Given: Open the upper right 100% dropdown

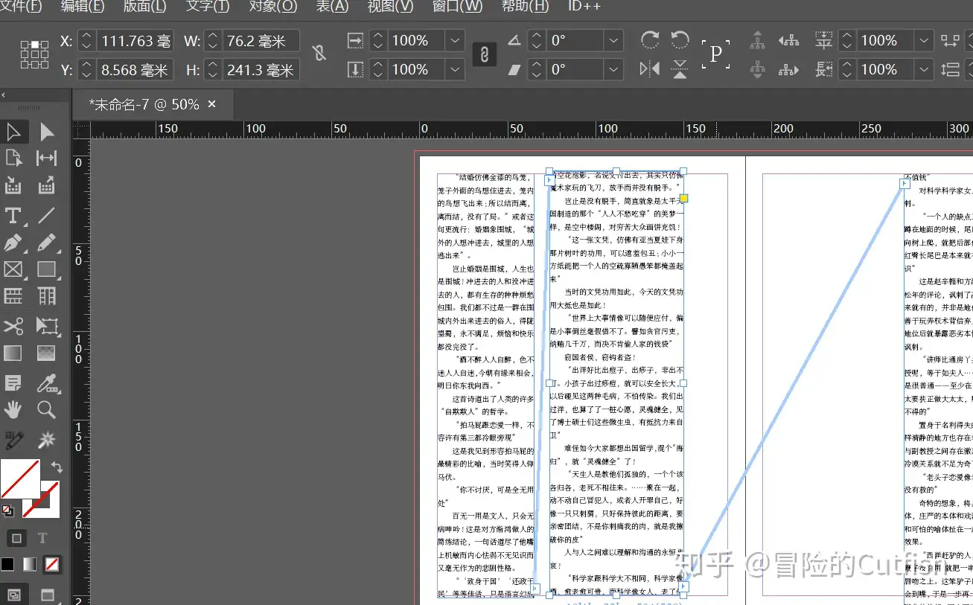Looking at the screenshot, I should (x=924, y=40).
